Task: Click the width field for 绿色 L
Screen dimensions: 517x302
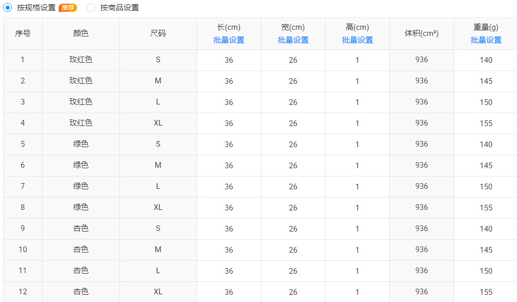Action: pyautogui.click(x=293, y=187)
